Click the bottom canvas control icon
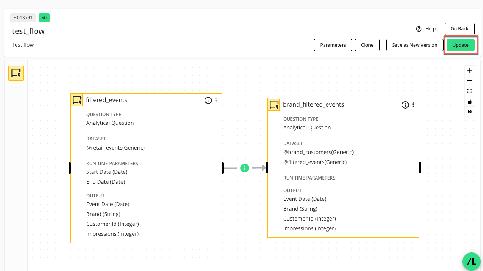The image size is (483, 271). (x=470, y=112)
